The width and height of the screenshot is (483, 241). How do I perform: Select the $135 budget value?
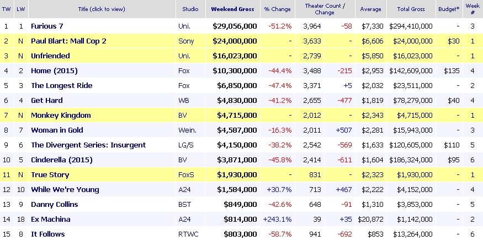pos(452,70)
